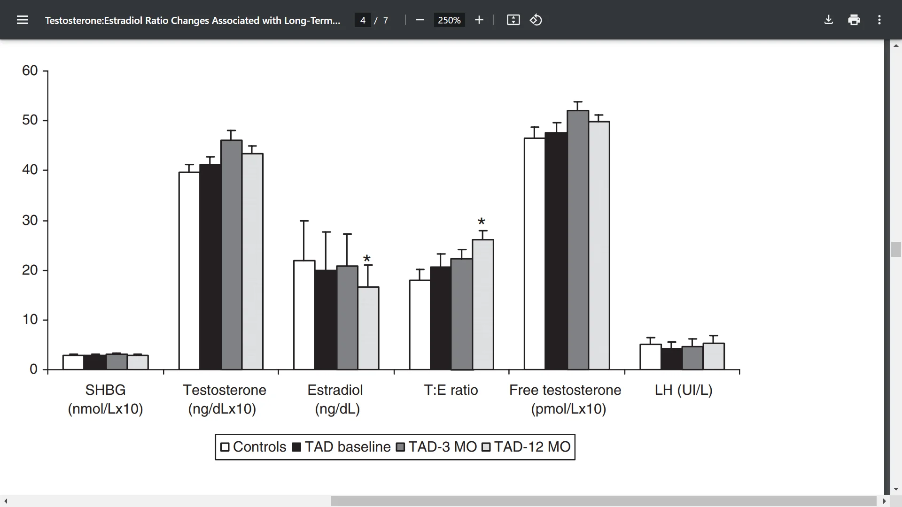Click the vertical scrollbar down arrow
Screen dimensions: 902x507
tap(896, 489)
